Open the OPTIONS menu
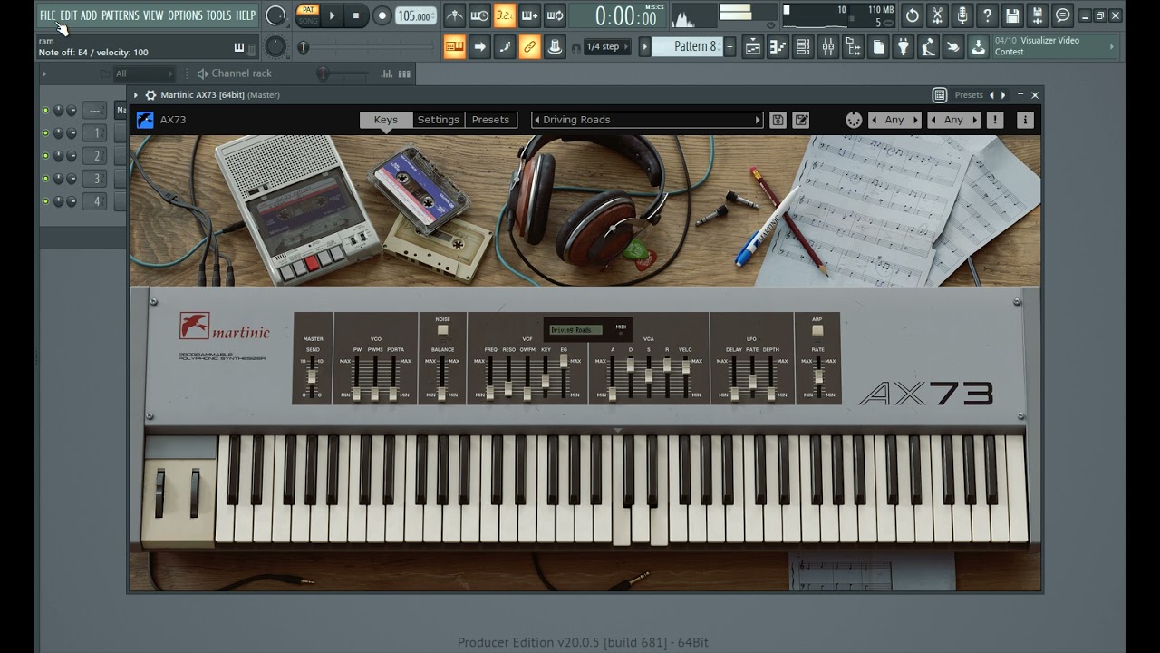The width and height of the screenshot is (1160, 653). (x=185, y=15)
